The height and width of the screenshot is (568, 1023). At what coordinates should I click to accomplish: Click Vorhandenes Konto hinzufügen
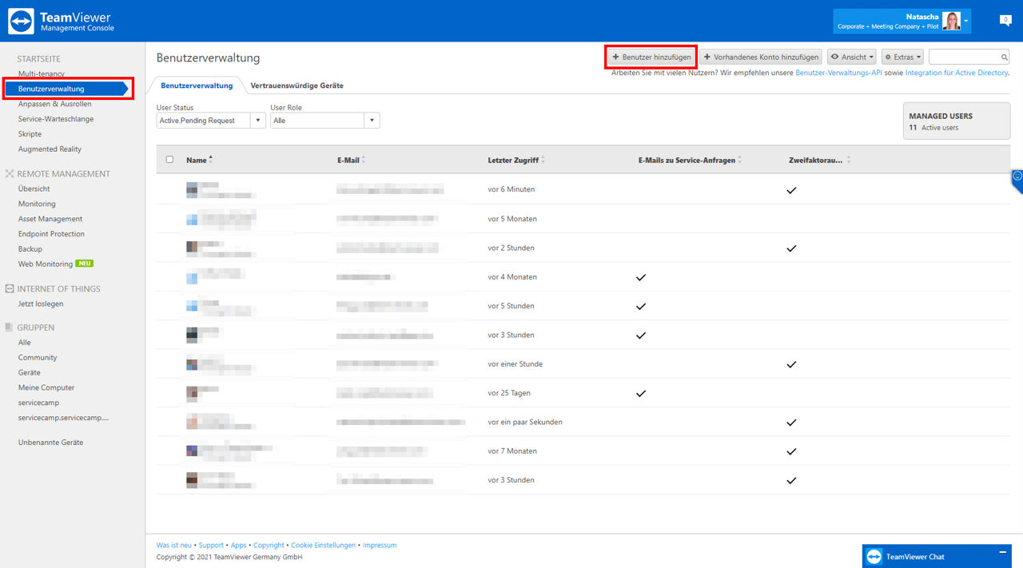click(x=761, y=58)
